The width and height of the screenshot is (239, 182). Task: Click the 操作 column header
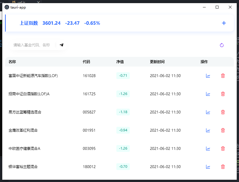pyautogui.click(x=204, y=62)
